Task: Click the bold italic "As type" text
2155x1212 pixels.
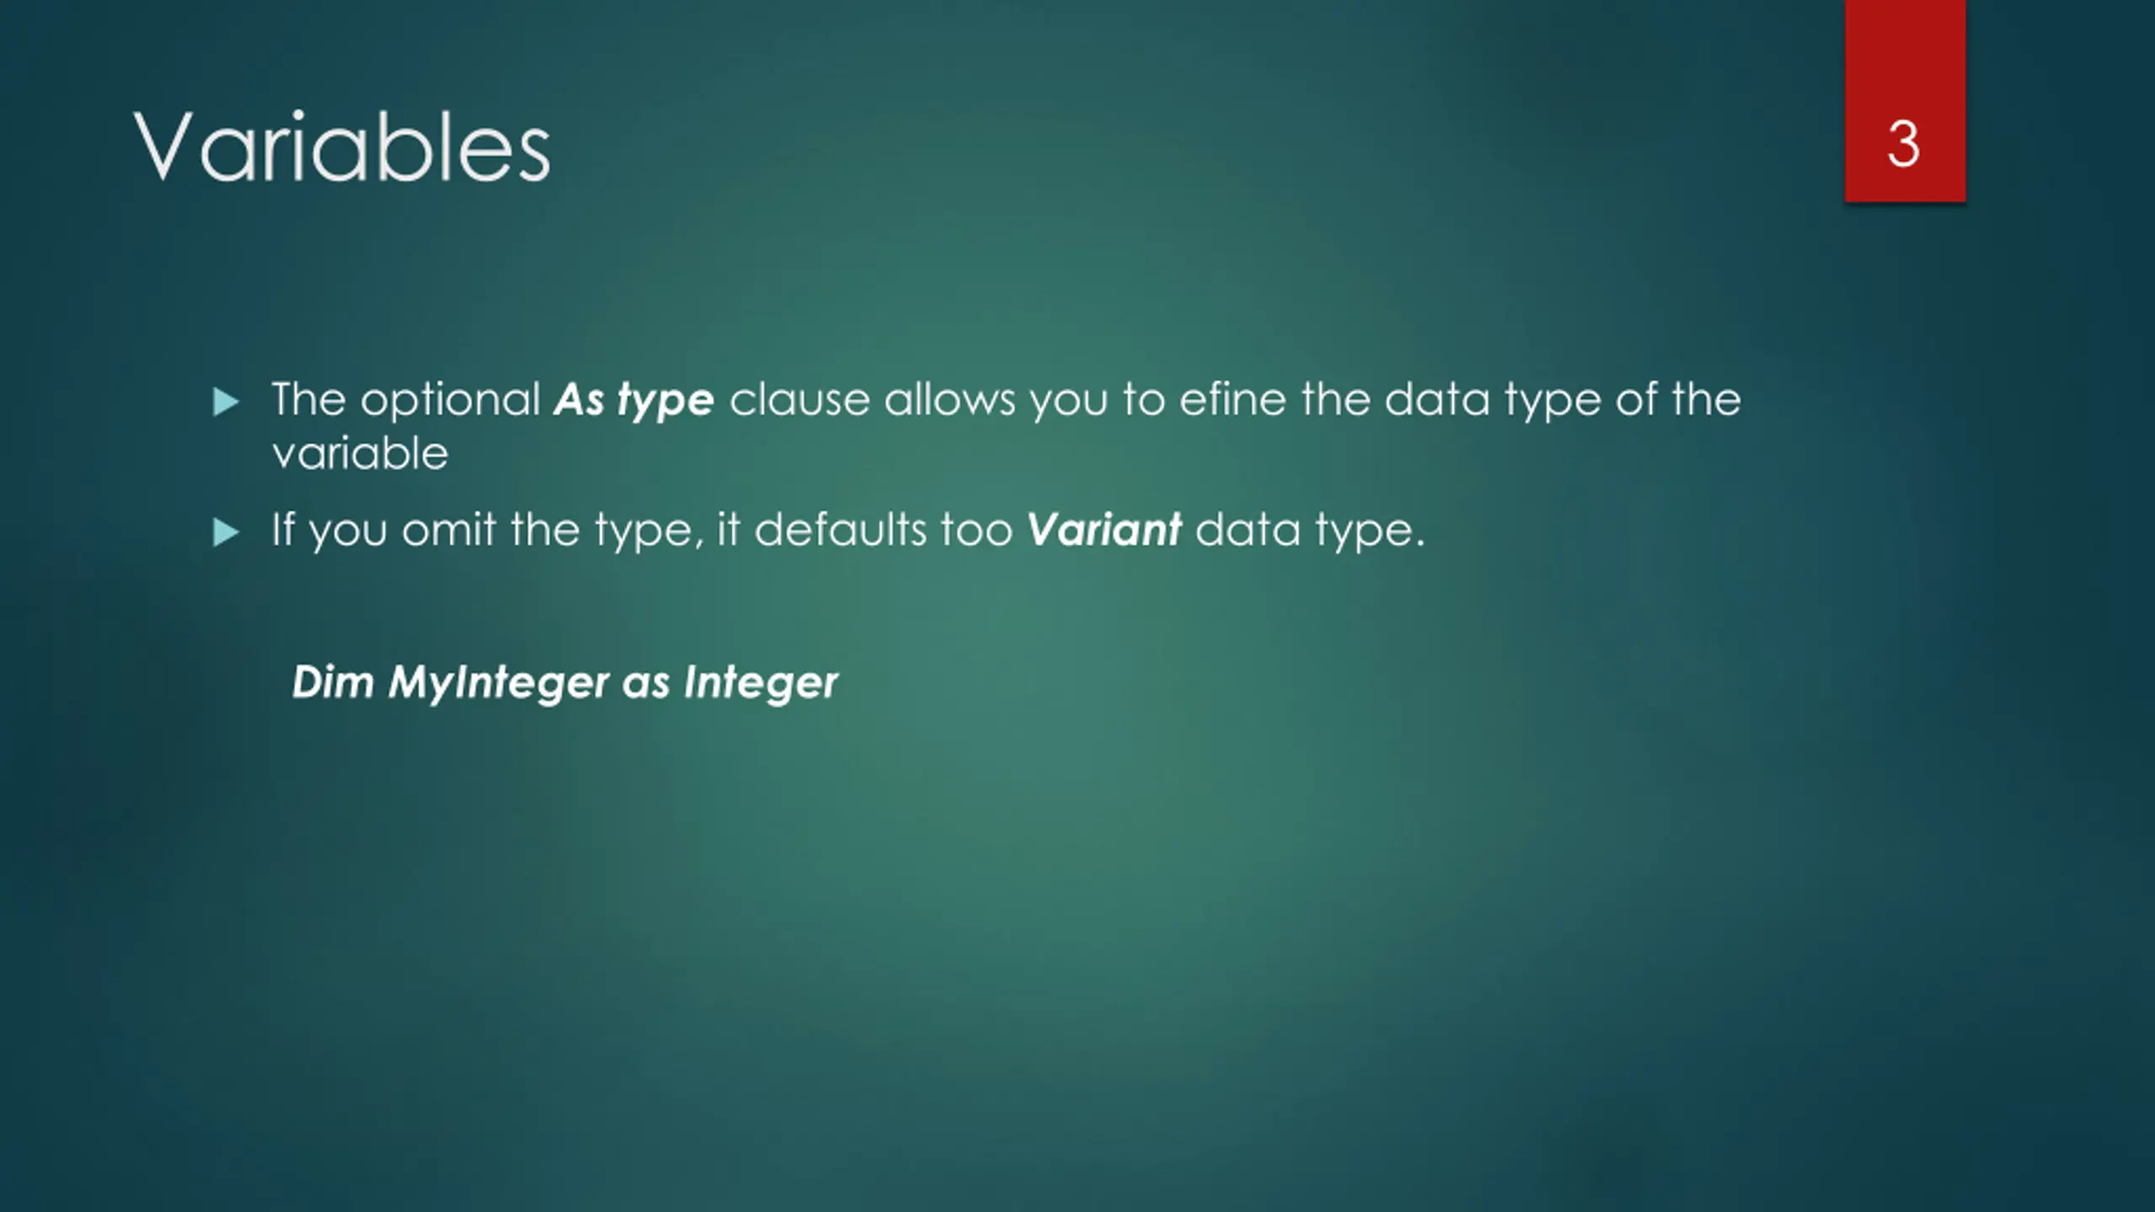Action: point(634,401)
